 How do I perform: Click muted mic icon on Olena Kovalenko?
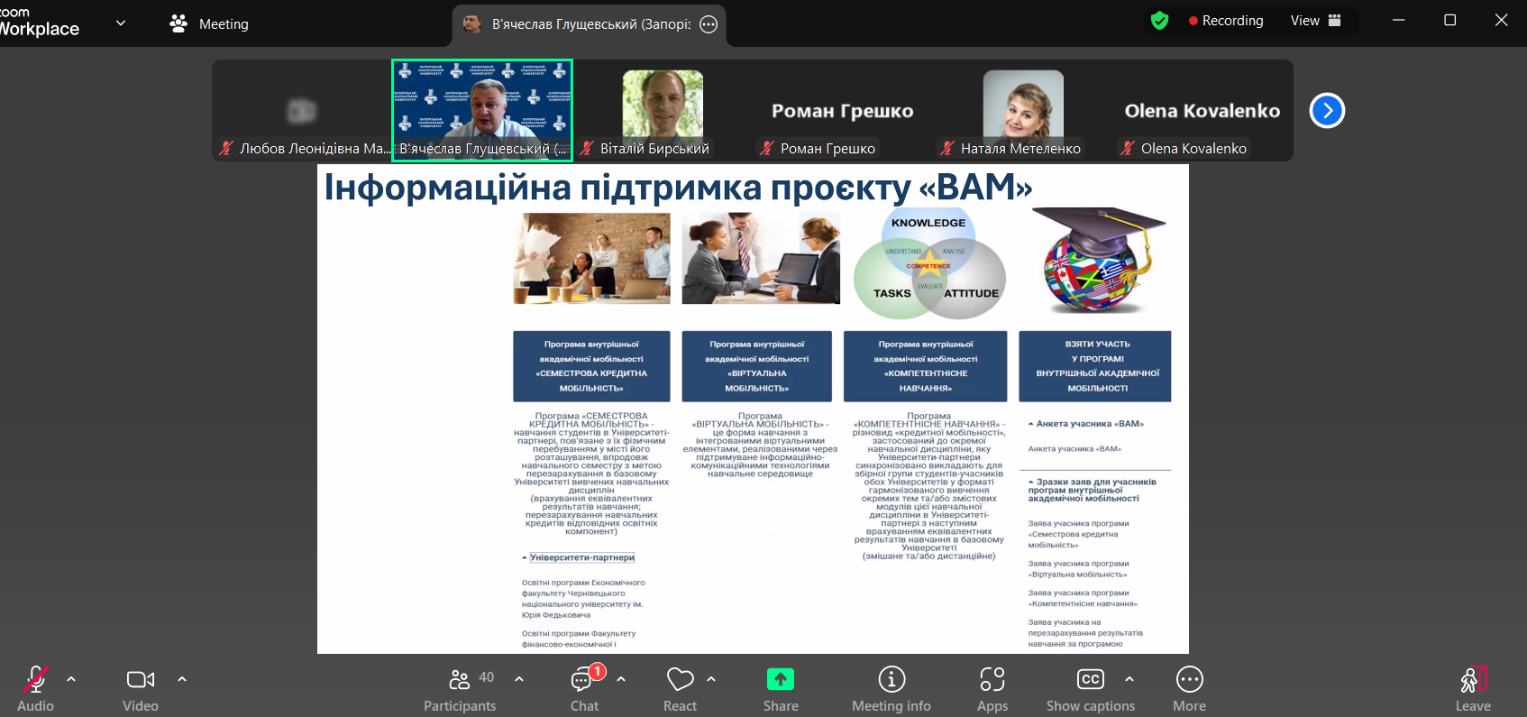pos(1128,148)
